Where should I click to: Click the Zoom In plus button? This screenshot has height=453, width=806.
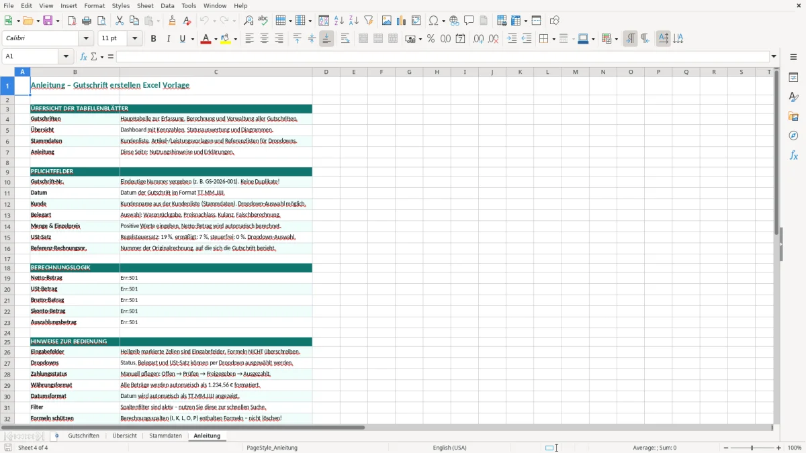(779, 448)
